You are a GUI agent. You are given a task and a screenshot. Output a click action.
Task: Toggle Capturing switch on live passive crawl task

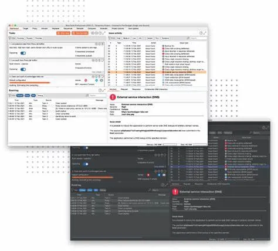pos(23,53)
